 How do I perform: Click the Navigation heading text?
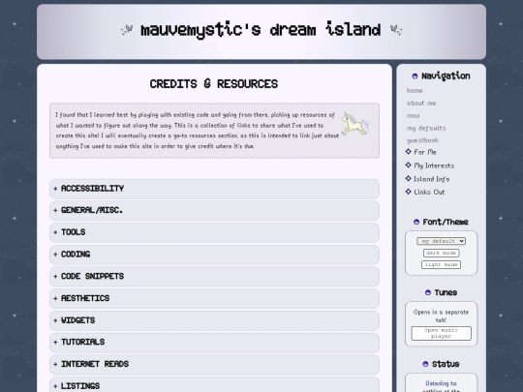pyautogui.click(x=446, y=76)
